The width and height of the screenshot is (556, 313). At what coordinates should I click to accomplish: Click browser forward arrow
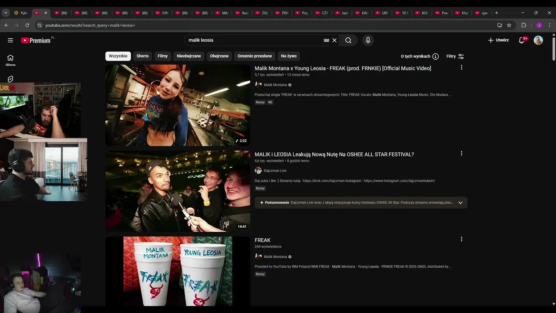click(x=17, y=25)
